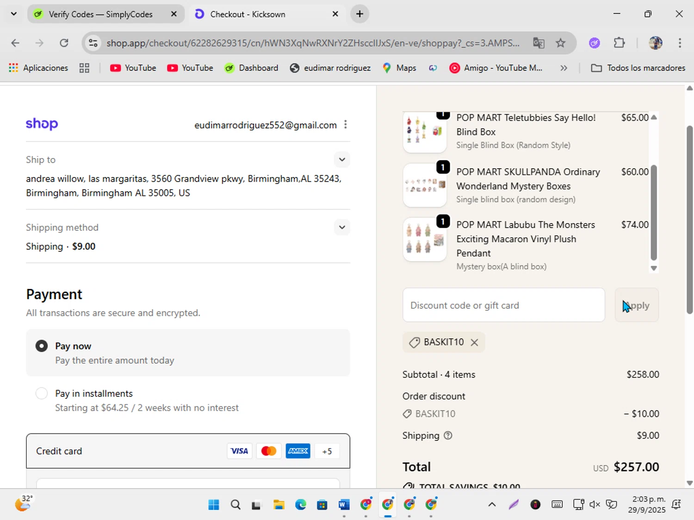Close the Checkout - Kicksown tab
The width and height of the screenshot is (694, 520).
coord(335,14)
